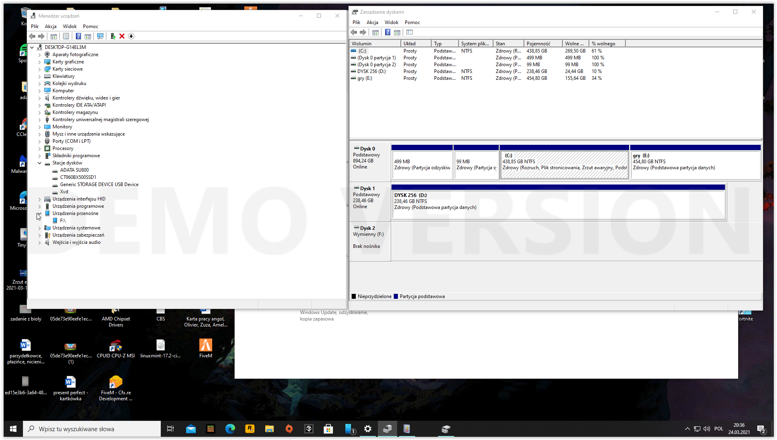Click update driver icon in Device Manager
The height and width of the screenshot is (440, 777).
[113, 36]
